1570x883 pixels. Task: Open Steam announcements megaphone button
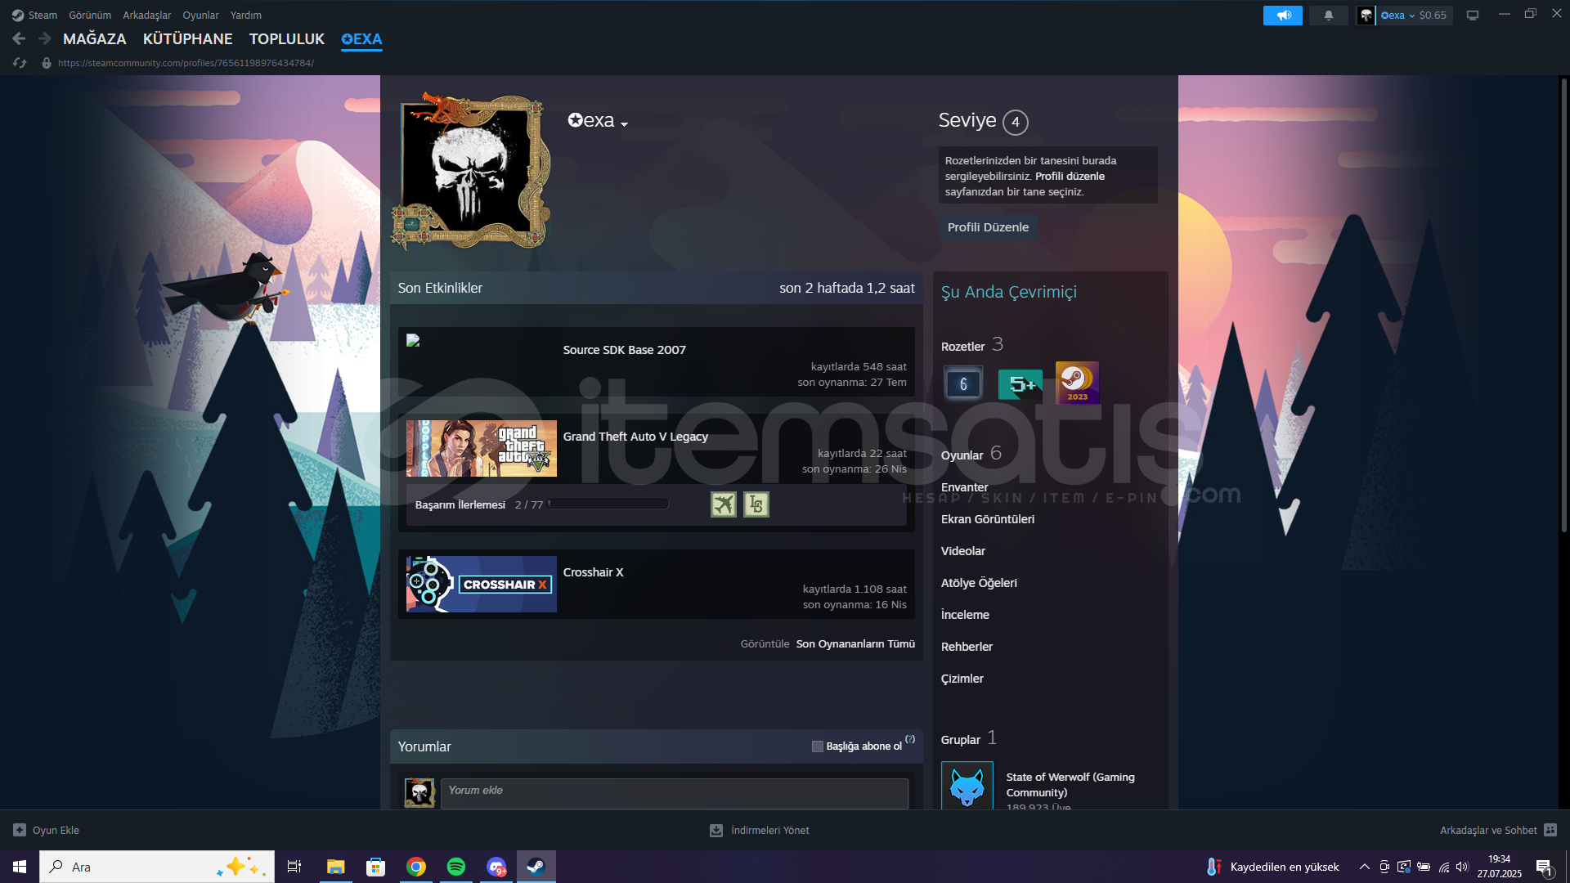1283,16
